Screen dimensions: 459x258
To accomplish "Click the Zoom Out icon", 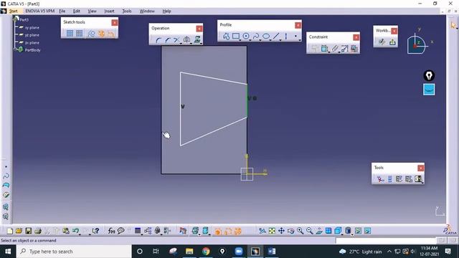I will click(309, 231).
